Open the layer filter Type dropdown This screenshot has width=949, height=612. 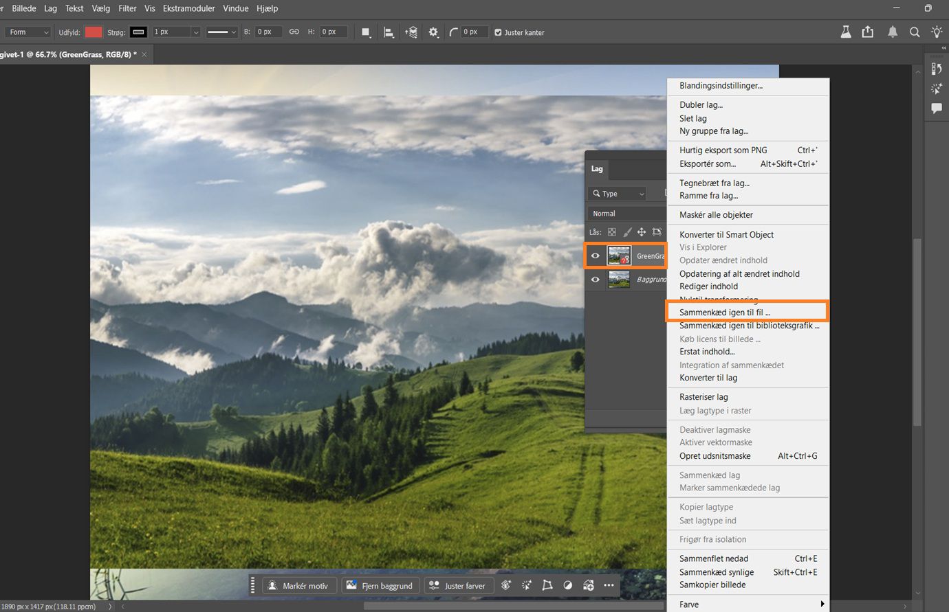tap(618, 194)
